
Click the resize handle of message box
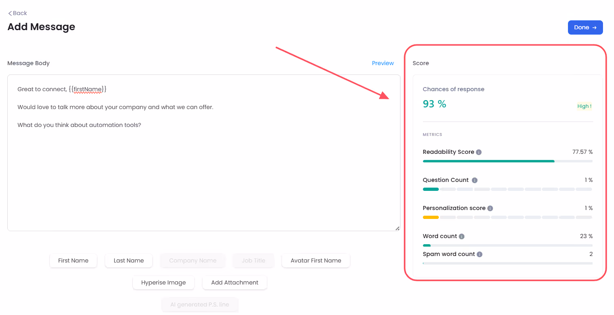tap(397, 228)
